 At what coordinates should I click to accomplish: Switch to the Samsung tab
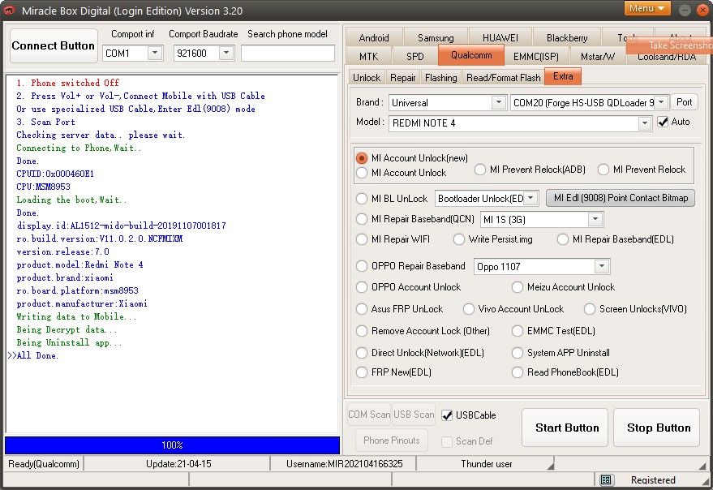click(436, 38)
